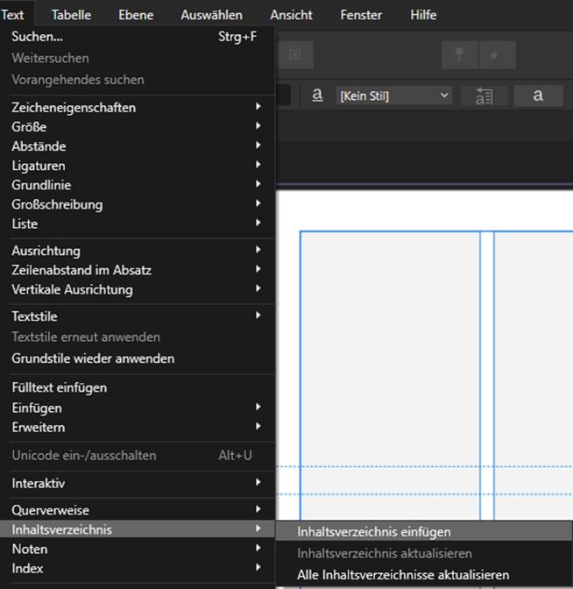The image size is (573, 589).
Task: Expand the Größe submenu
Action: coord(138,126)
